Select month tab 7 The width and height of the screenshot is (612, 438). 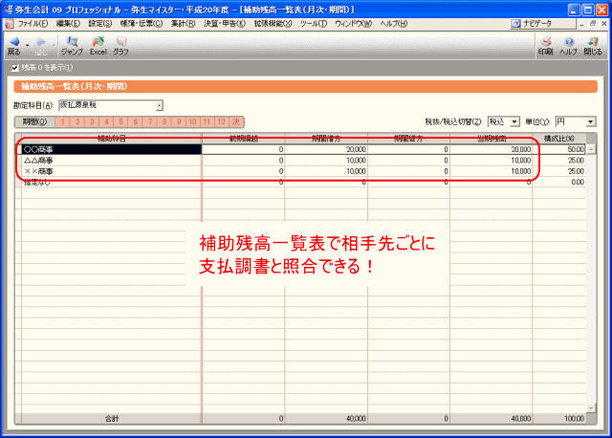pos(150,121)
